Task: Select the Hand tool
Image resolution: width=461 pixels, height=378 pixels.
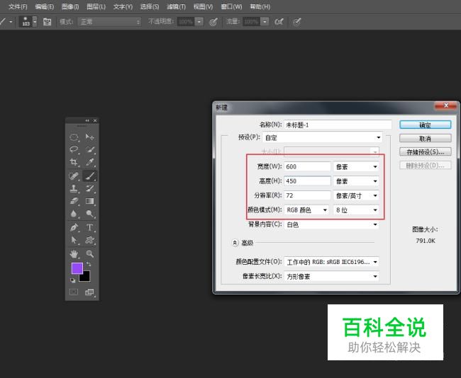Action: point(74,253)
